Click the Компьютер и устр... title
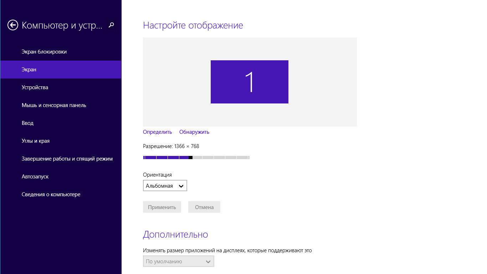This screenshot has width=487, height=274. pyautogui.click(x=62, y=25)
